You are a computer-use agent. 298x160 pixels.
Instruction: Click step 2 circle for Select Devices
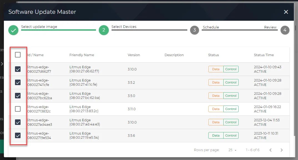click(x=104, y=30)
